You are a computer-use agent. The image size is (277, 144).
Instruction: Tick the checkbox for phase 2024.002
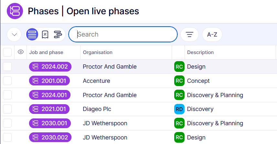7,67
